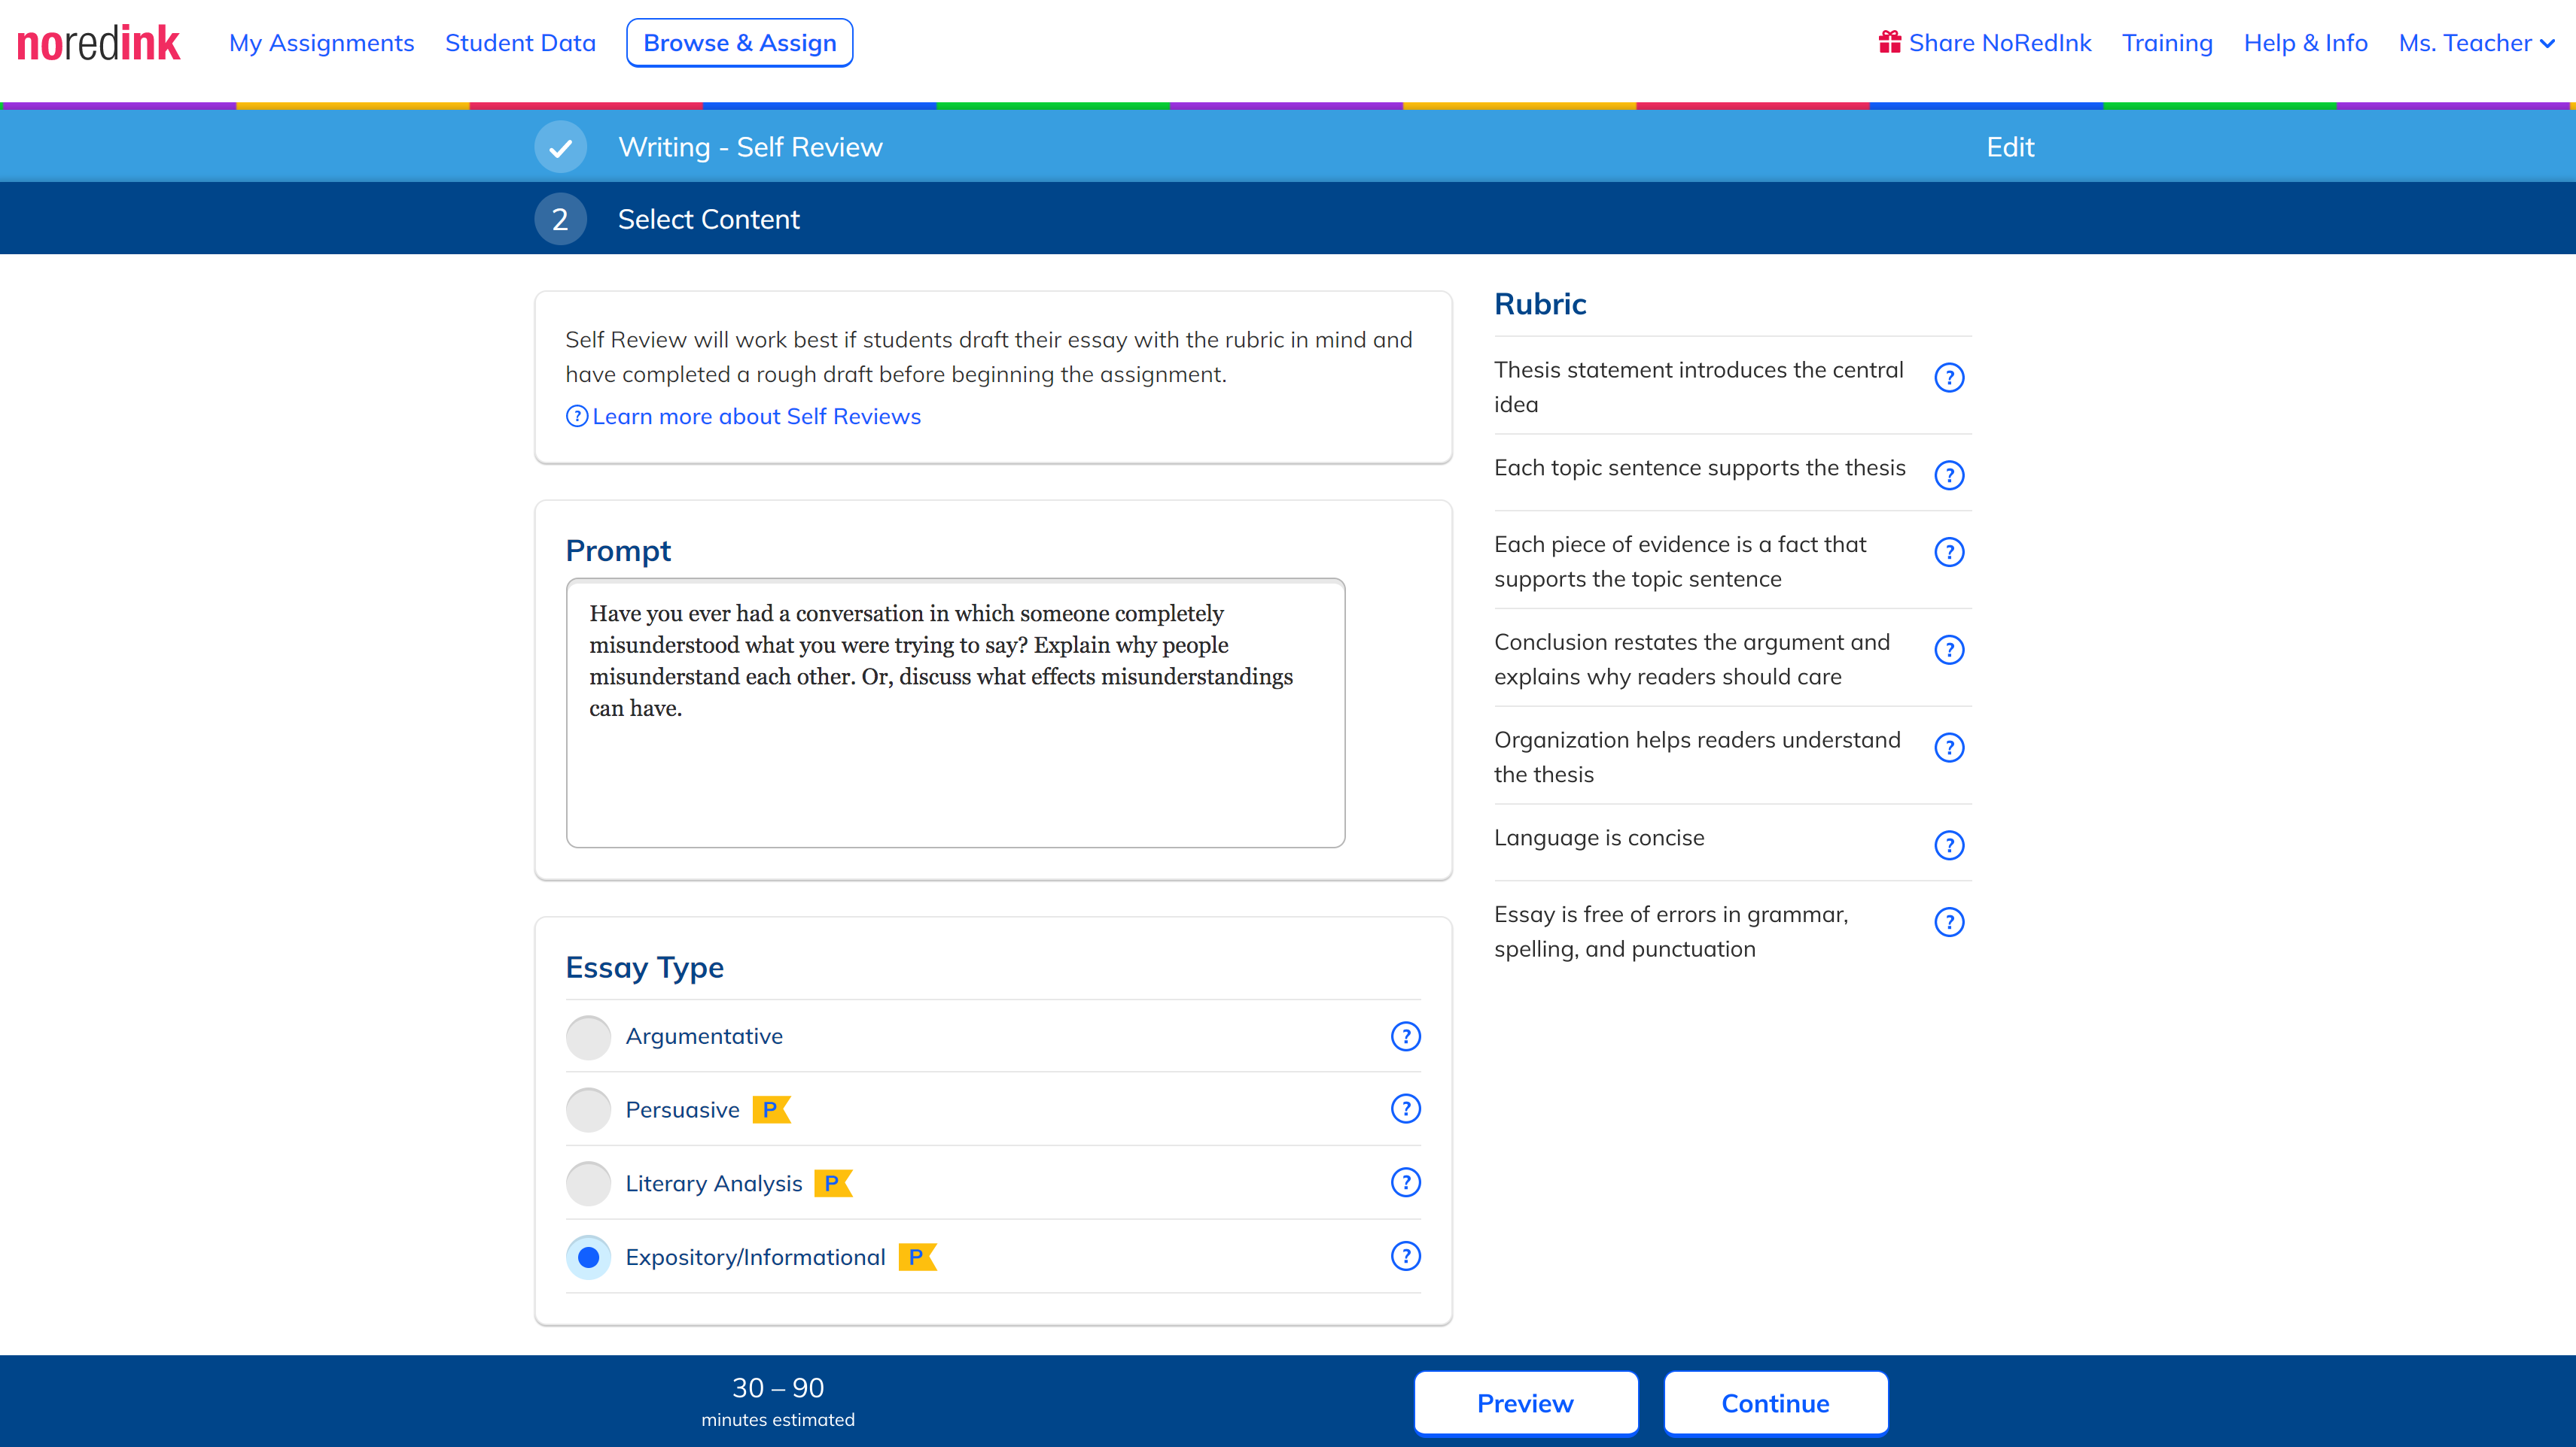
Task: Click the premium P flag next to Literary Analysis
Action: click(x=833, y=1183)
